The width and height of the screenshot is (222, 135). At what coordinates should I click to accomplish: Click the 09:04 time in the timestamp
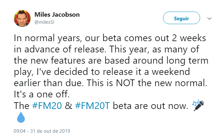(19, 131)
